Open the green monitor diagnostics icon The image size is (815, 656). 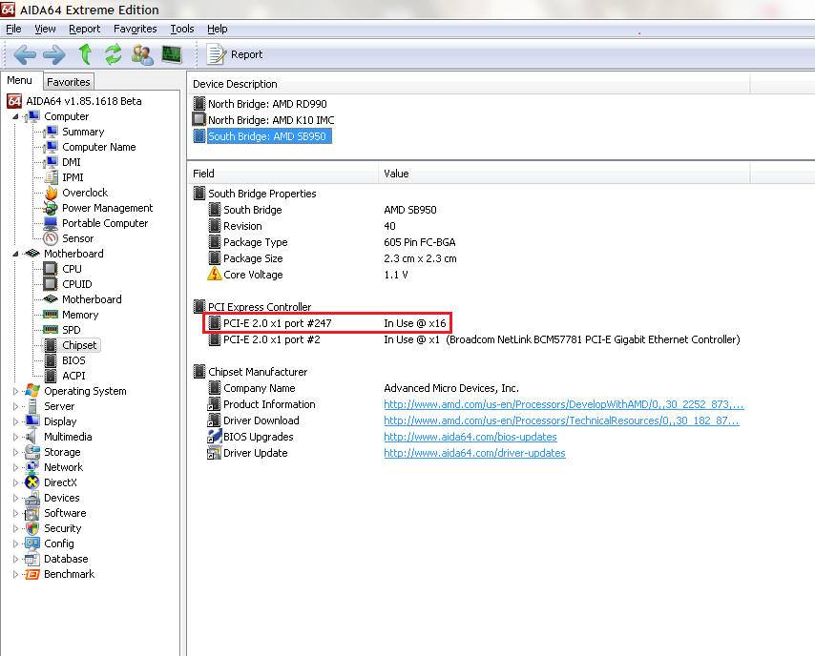click(x=172, y=54)
